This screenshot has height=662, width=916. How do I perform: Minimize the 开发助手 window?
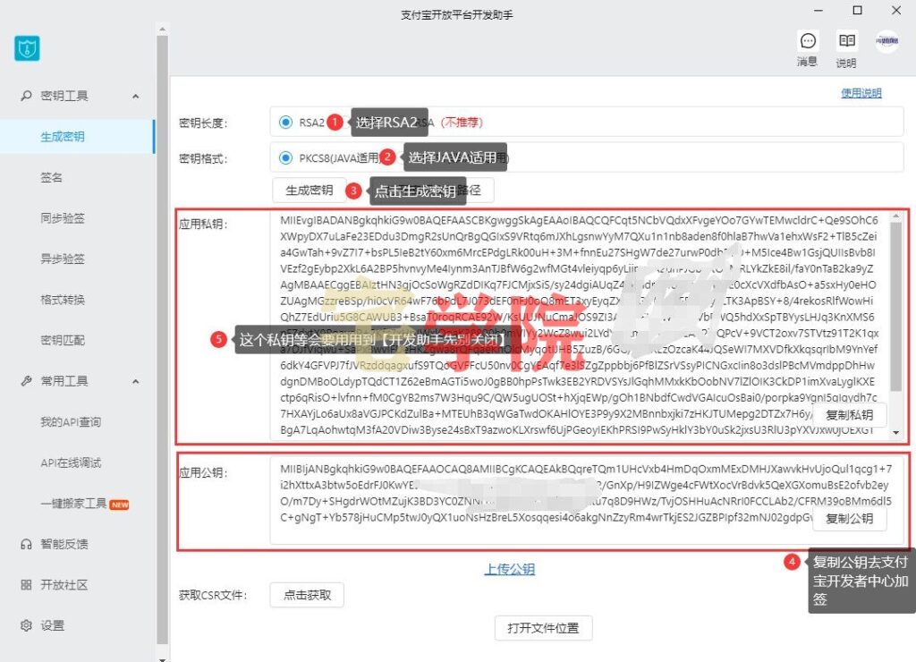coord(818,10)
